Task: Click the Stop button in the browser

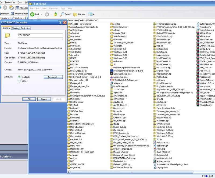Action: click(x=5, y=8)
